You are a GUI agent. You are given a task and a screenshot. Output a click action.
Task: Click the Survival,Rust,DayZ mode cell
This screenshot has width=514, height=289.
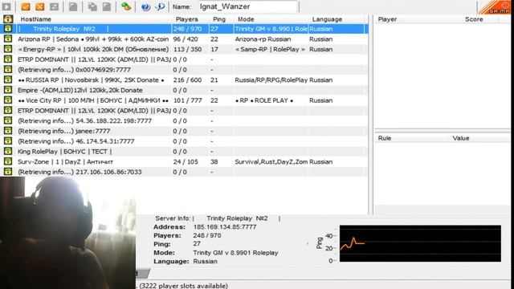pos(271,161)
